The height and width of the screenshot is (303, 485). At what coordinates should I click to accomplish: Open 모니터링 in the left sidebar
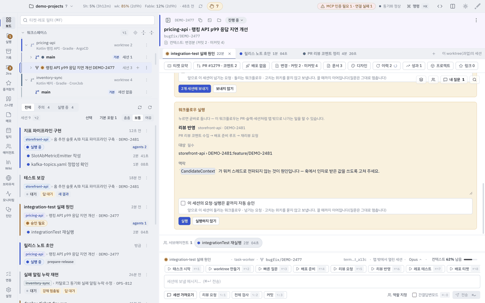8,196
